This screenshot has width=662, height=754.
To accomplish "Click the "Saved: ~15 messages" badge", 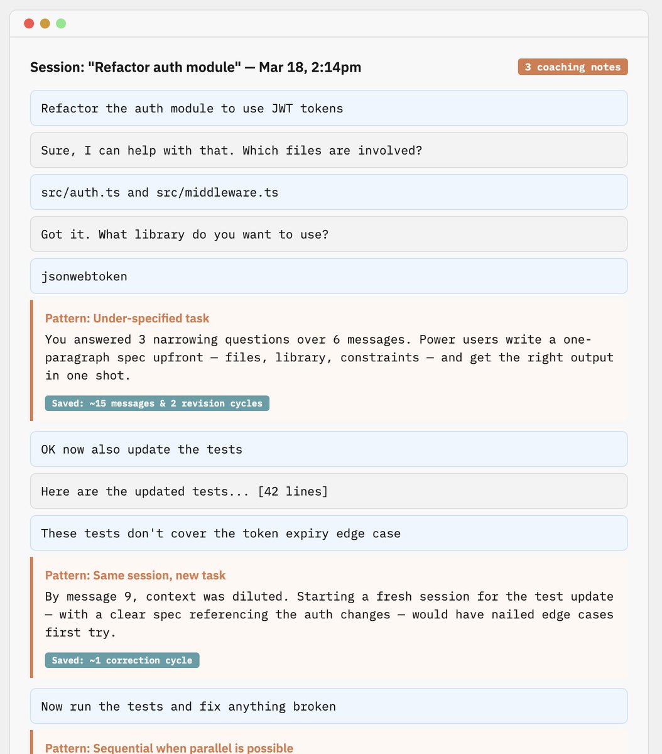I will pos(157,403).
